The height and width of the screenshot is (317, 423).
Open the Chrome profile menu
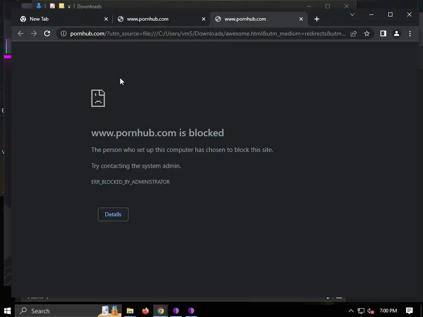coord(396,33)
